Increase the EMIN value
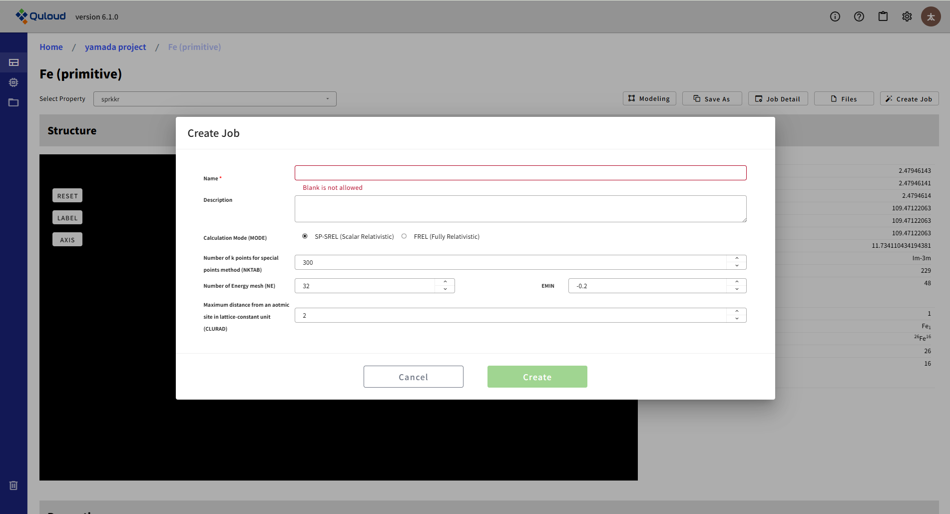950x514 pixels. (x=737, y=282)
